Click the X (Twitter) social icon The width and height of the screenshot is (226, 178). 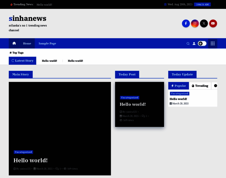(x=204, y=23)
